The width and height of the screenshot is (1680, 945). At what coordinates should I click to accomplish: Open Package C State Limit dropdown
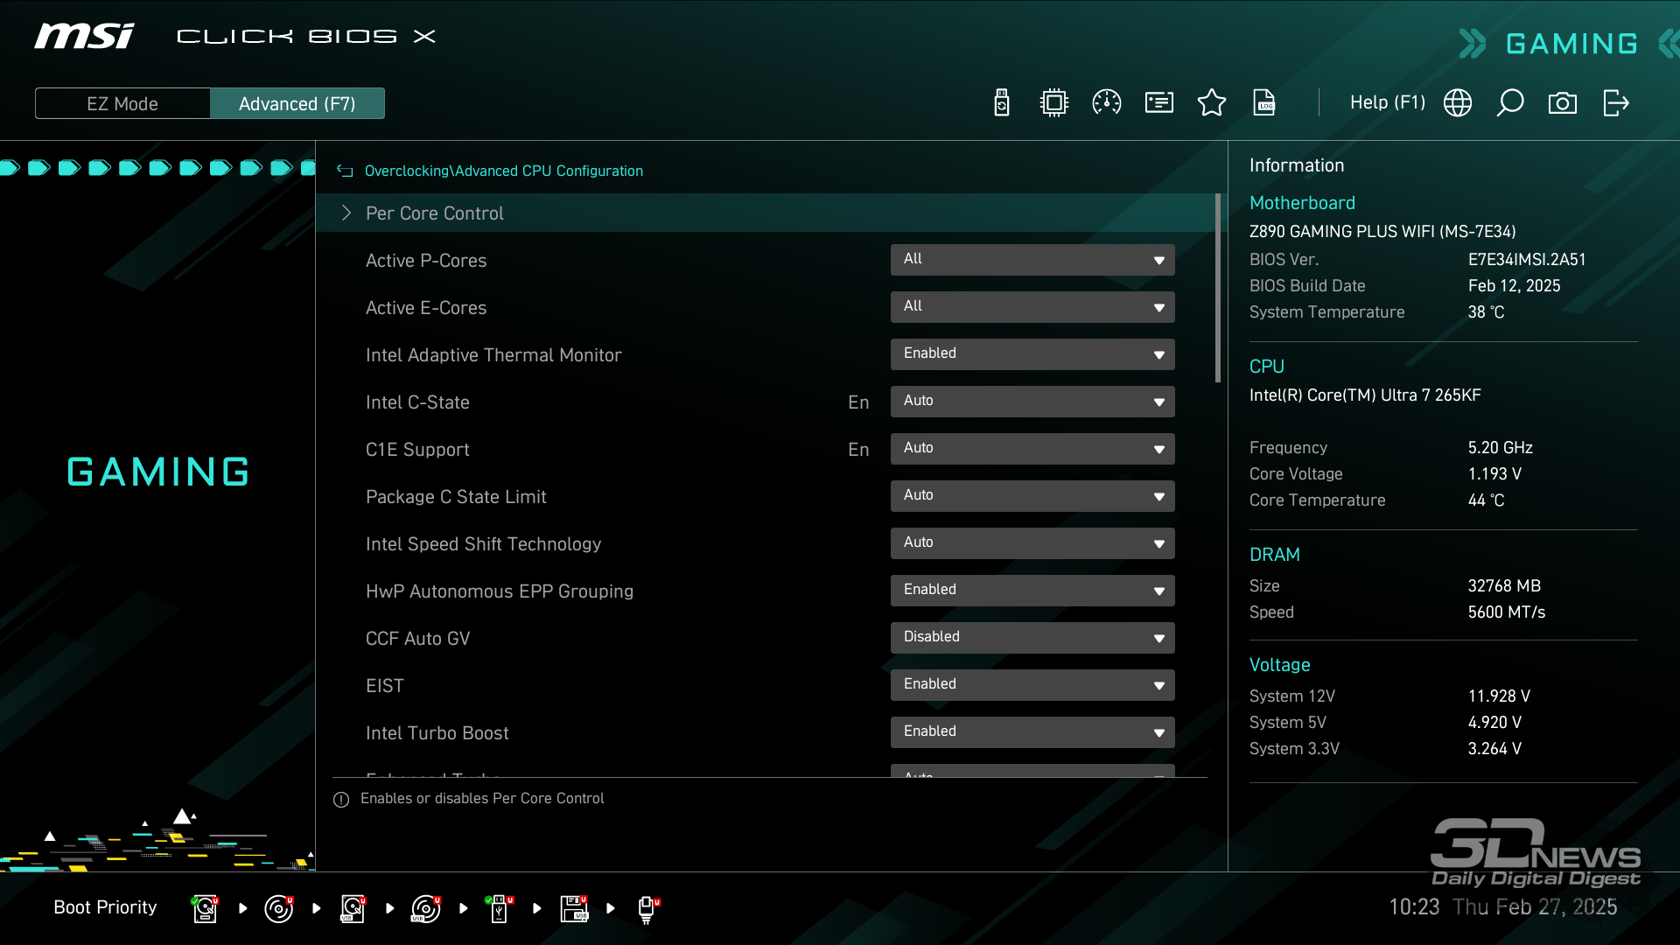(1032, 496)
